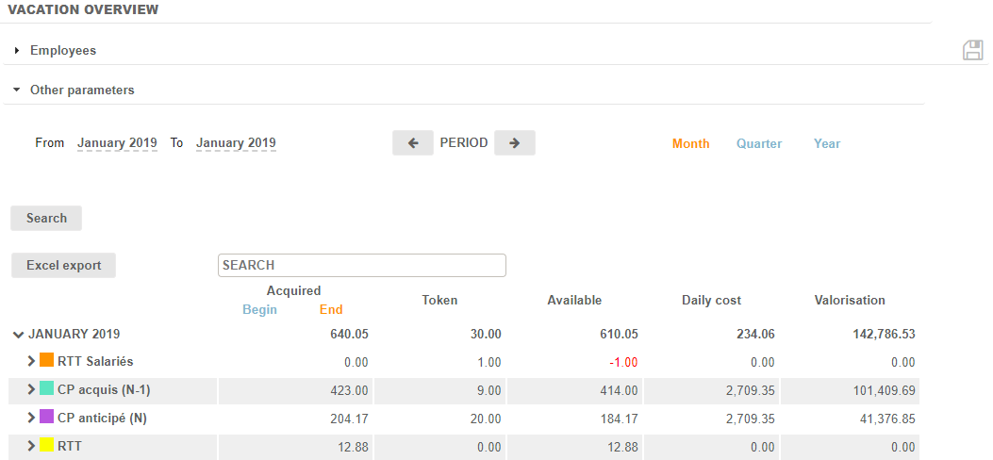The image size is (993, 460).
Task: Expand the RTT Salariés row
Action: tap(31, 362)
